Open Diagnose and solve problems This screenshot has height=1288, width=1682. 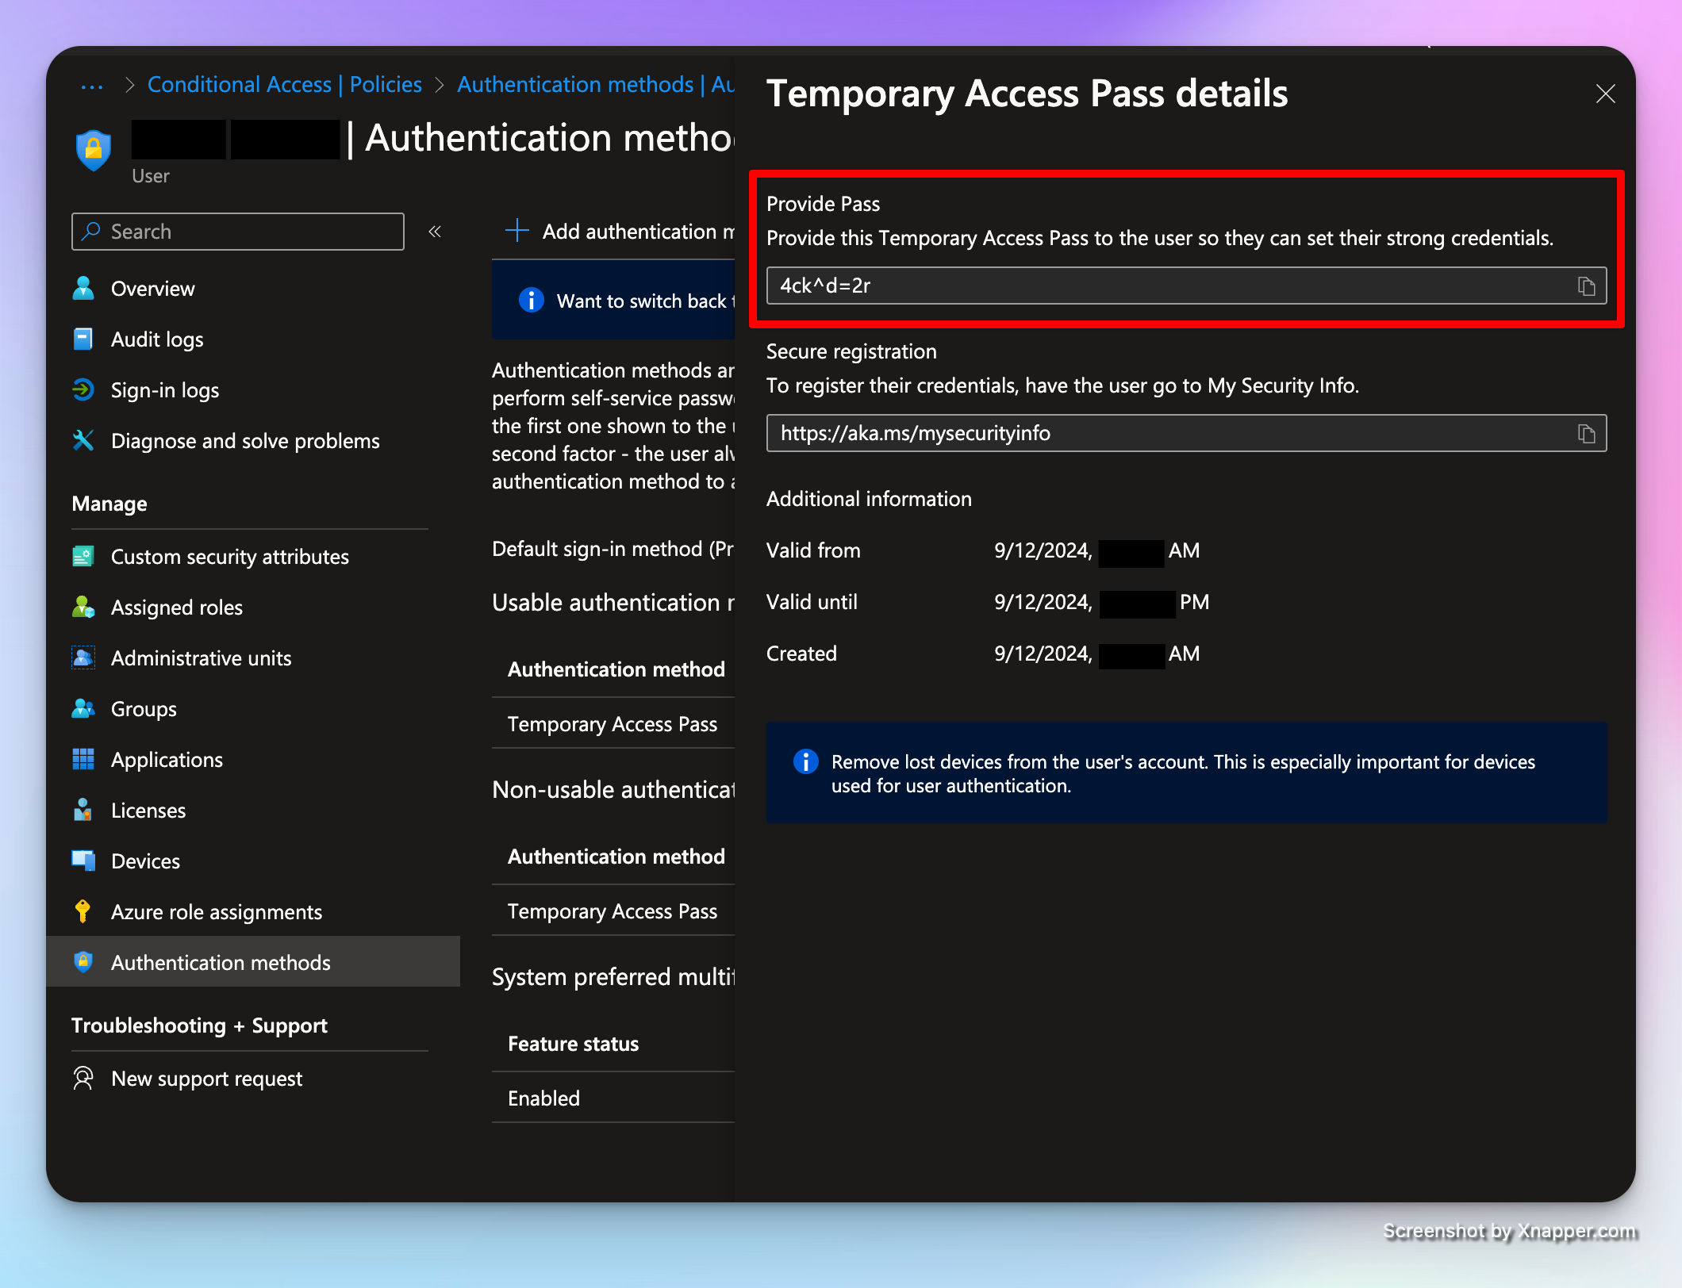click(244, 441)
